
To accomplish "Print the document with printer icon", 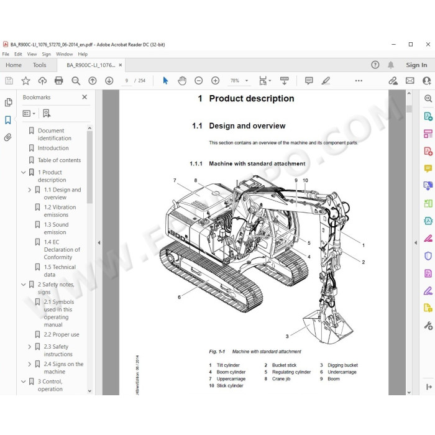I will pyautogui.click(x=59, y=81).
